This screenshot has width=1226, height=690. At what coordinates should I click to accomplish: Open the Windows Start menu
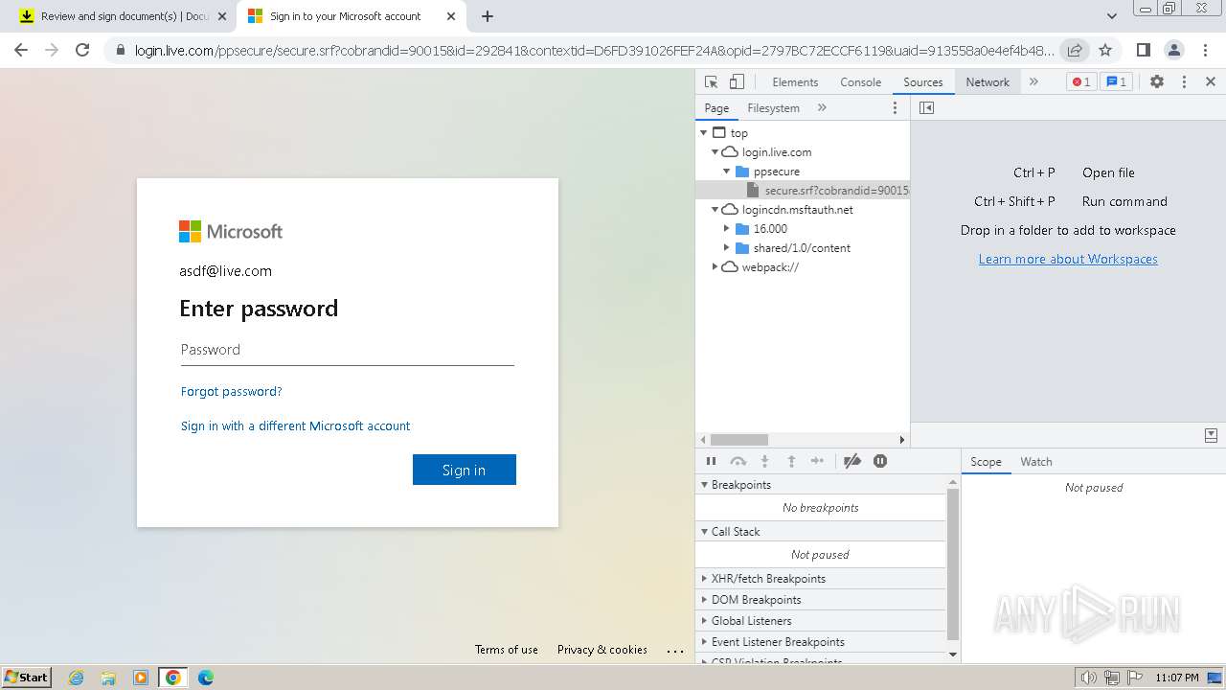(26, 678)
